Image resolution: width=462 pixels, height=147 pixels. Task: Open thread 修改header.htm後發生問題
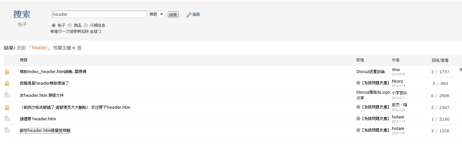point(45,130)
